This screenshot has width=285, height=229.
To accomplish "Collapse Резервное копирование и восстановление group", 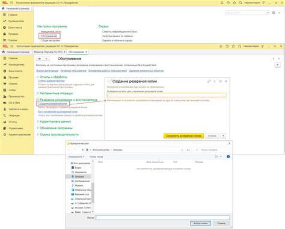I will (37, 100).
